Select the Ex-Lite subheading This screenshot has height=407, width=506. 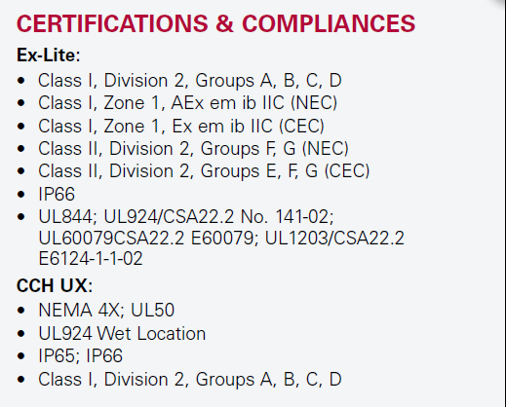coord(49,55)
